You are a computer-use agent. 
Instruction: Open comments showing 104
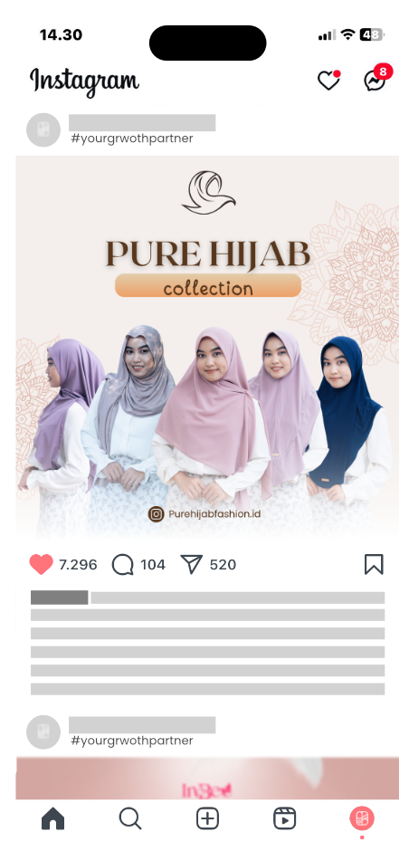click(122, 564)
